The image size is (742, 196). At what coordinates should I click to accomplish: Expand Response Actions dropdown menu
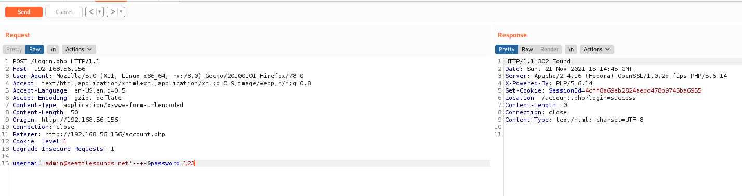tap(597, 49)
